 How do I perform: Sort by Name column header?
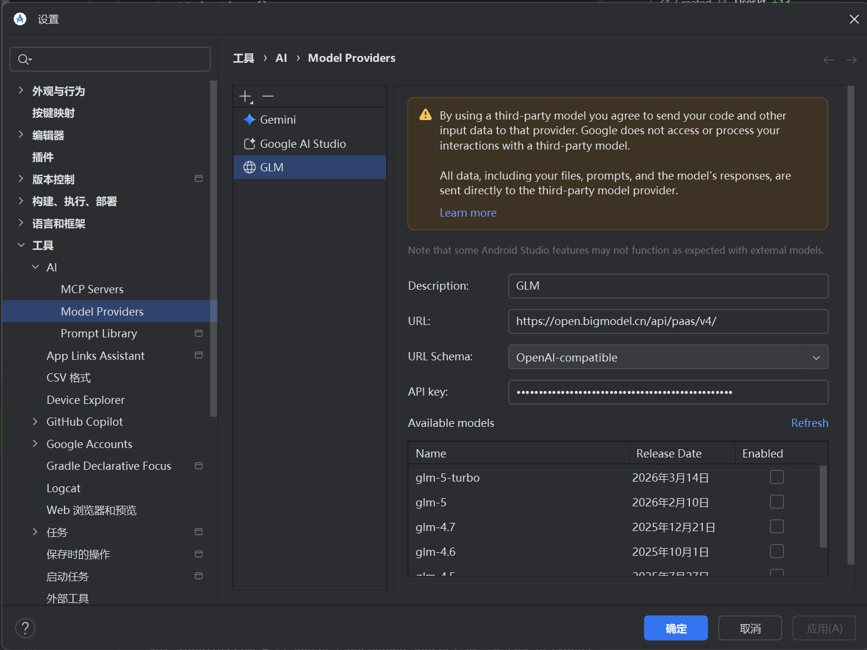click(x=519, y=453)
